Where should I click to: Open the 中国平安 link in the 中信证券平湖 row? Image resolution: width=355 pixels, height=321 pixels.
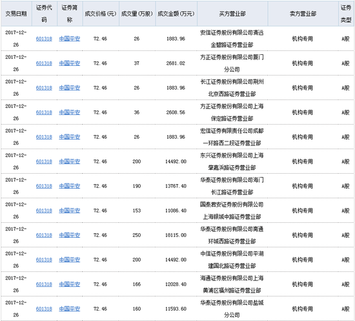(70, 260)
